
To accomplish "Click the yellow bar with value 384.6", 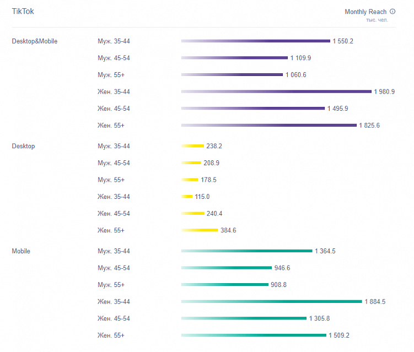I will (200, 230).
